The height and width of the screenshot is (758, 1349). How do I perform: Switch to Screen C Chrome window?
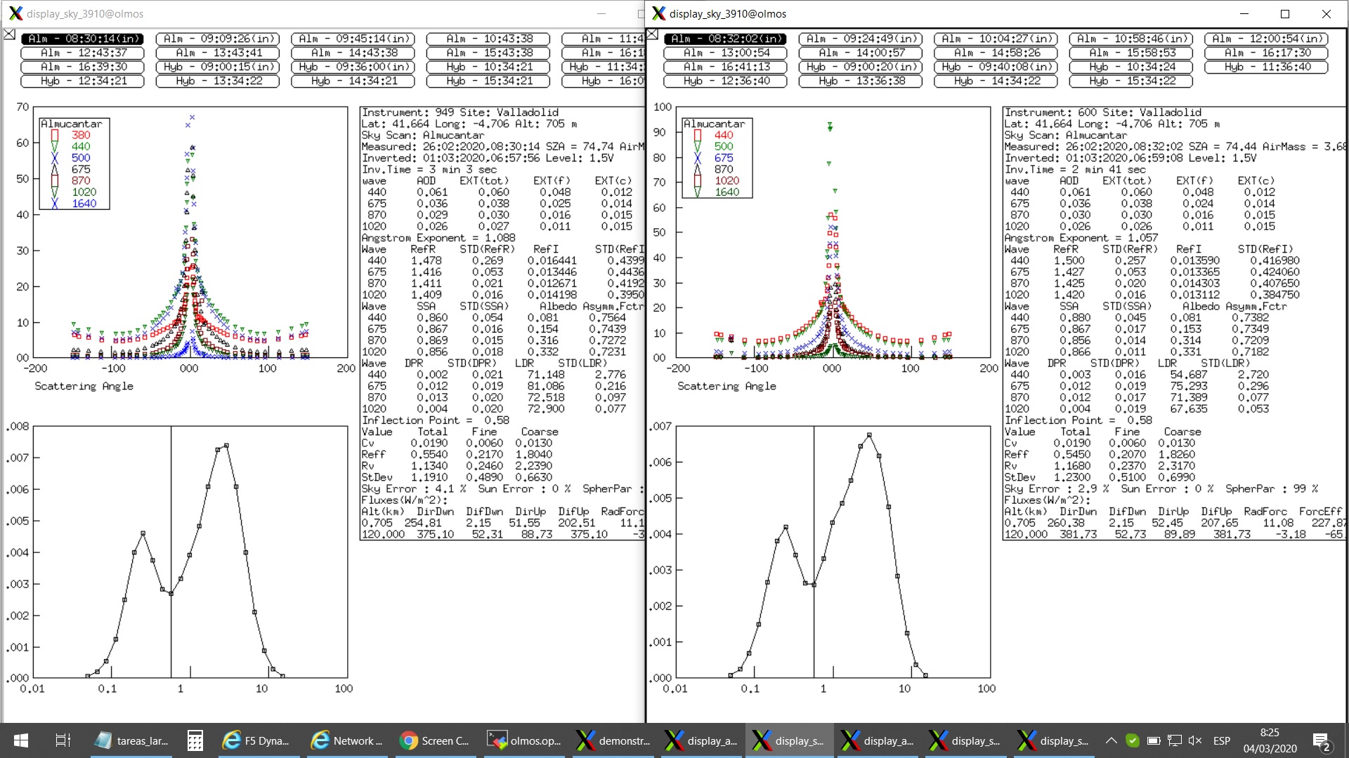pyautogui.click(x=436, y=740)
